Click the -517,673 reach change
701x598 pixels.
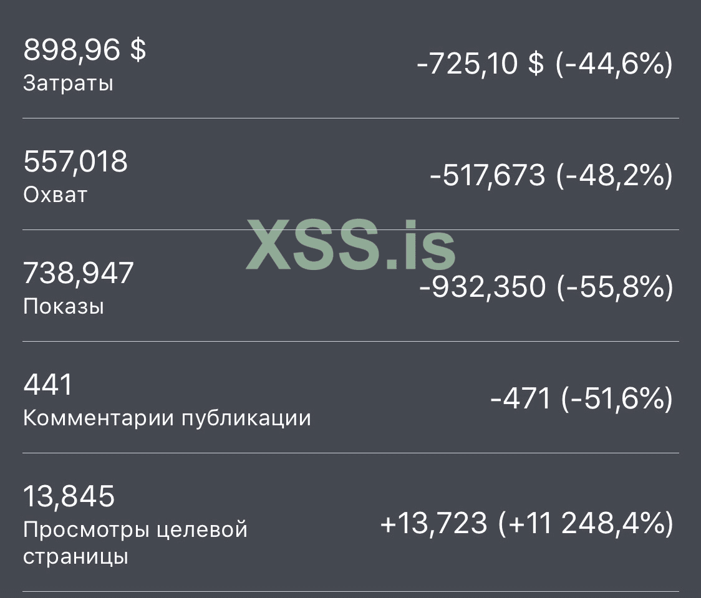[487, 176]
